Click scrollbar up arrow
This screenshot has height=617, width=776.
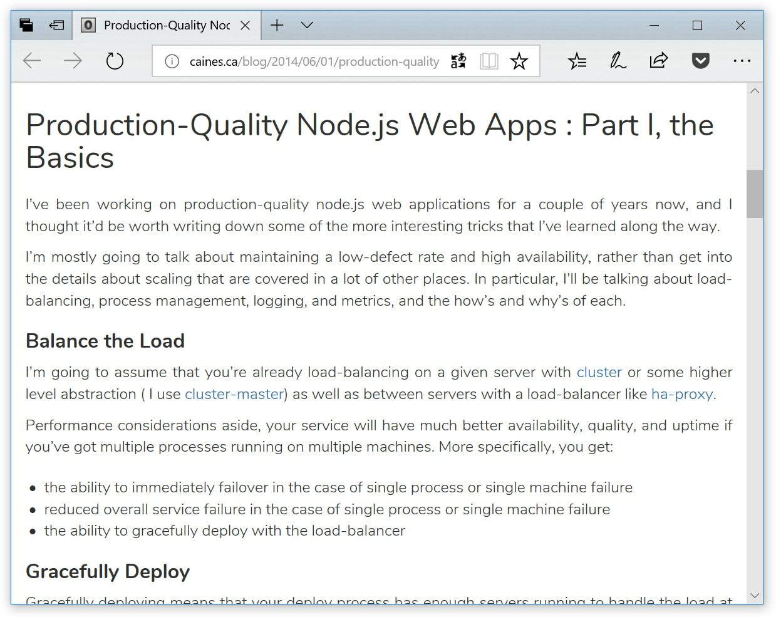[x=755, y=91]
